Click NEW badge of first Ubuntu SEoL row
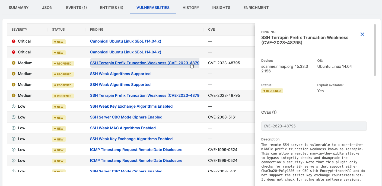The height and width of the screenshot is (186, 382). pyautogui.click(x=59, y=42)
